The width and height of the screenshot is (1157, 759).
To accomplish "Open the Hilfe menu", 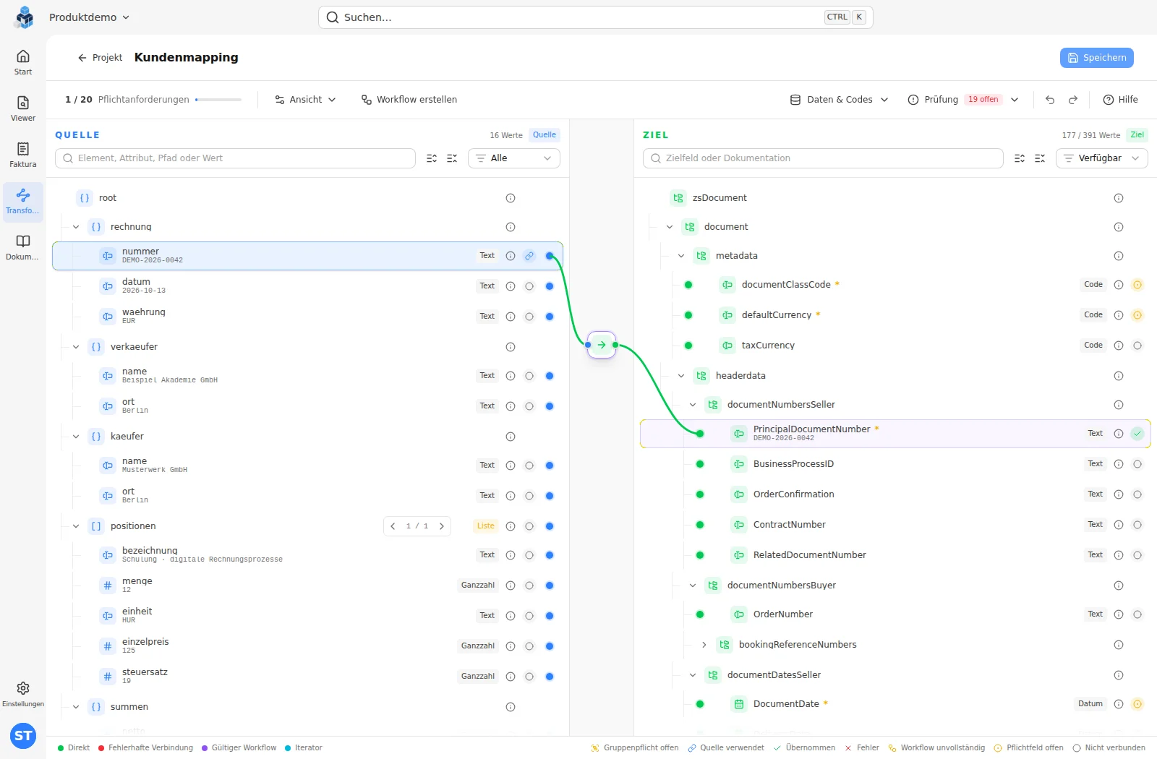I will (1120, 100).
